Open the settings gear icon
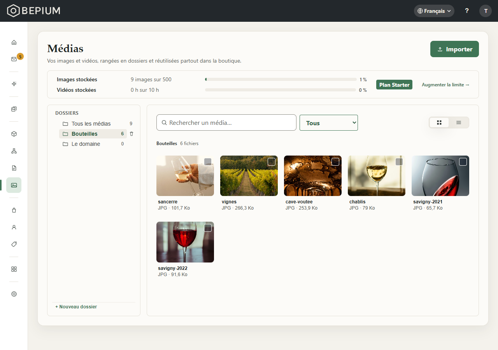Screen dimensions: 498x350 (x=14, y=294)
